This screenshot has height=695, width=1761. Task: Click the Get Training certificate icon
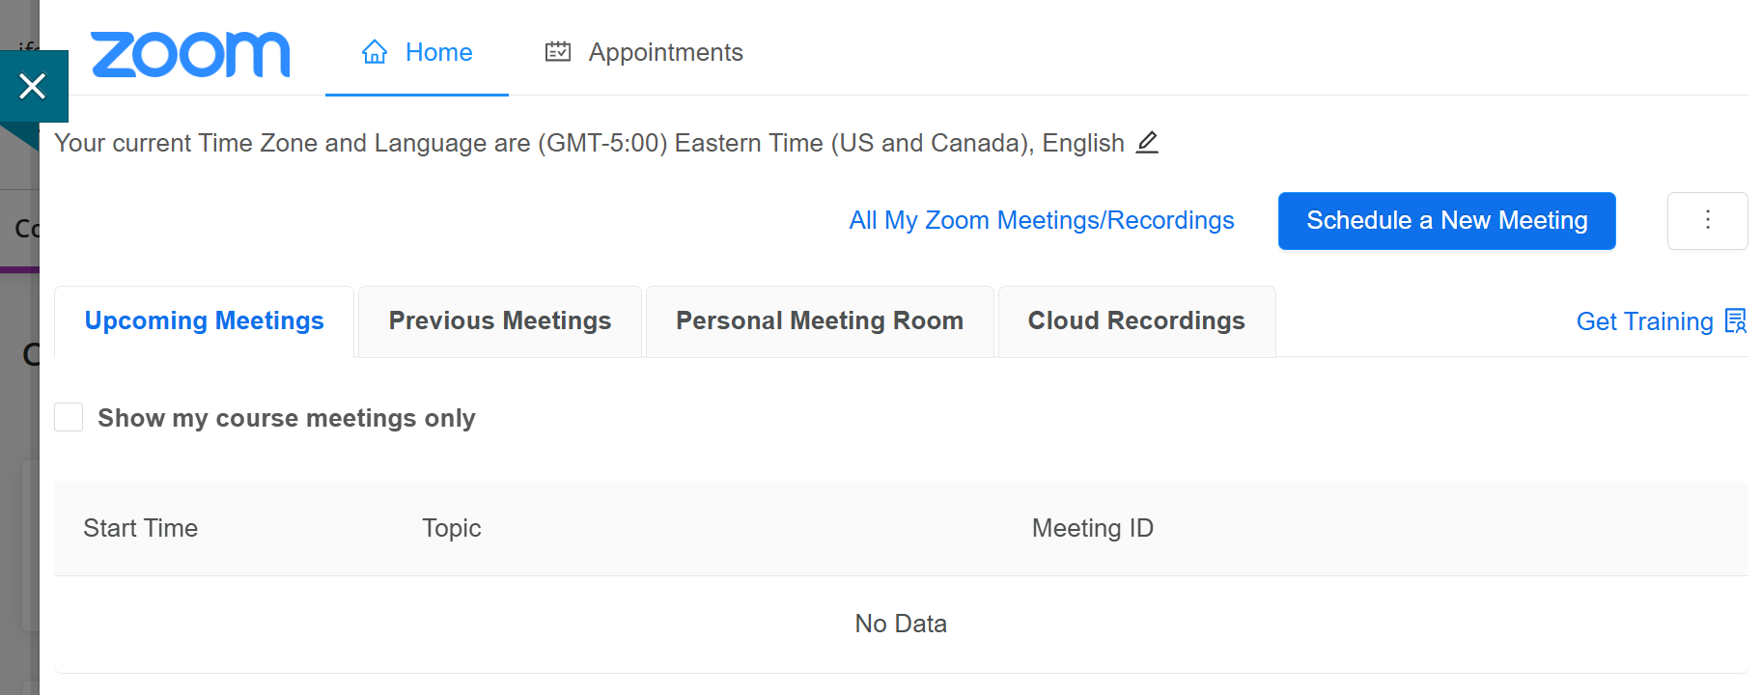pos(1735,320)
